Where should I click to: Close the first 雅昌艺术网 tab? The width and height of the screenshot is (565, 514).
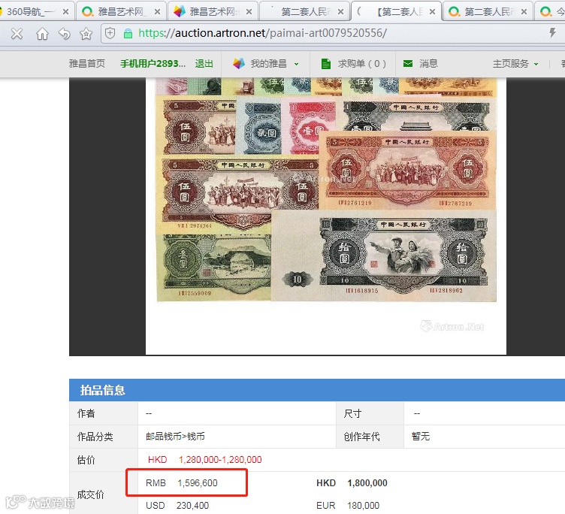tap(158, 12)
